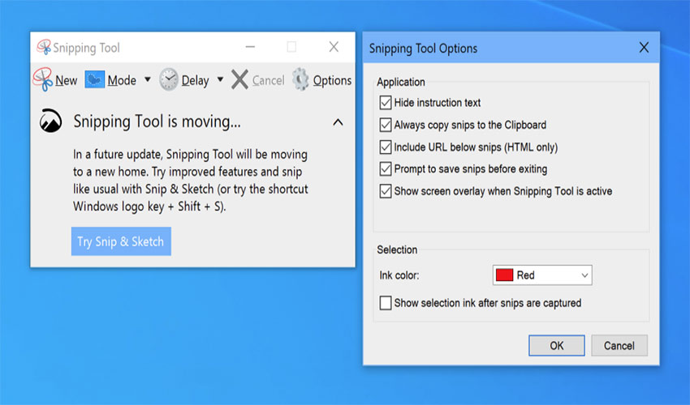Click the Snipping Tool title bar scissors icon
This screenshot has height=405, width=690.
pos(44,47)
